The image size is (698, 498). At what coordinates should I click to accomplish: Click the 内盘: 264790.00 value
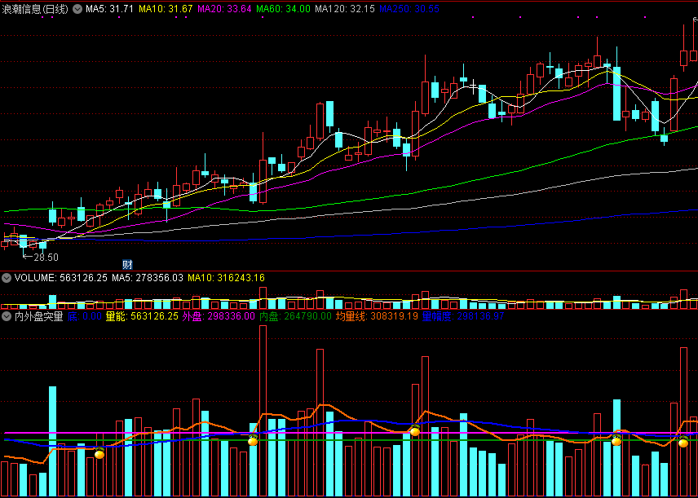tap(295, 316)
